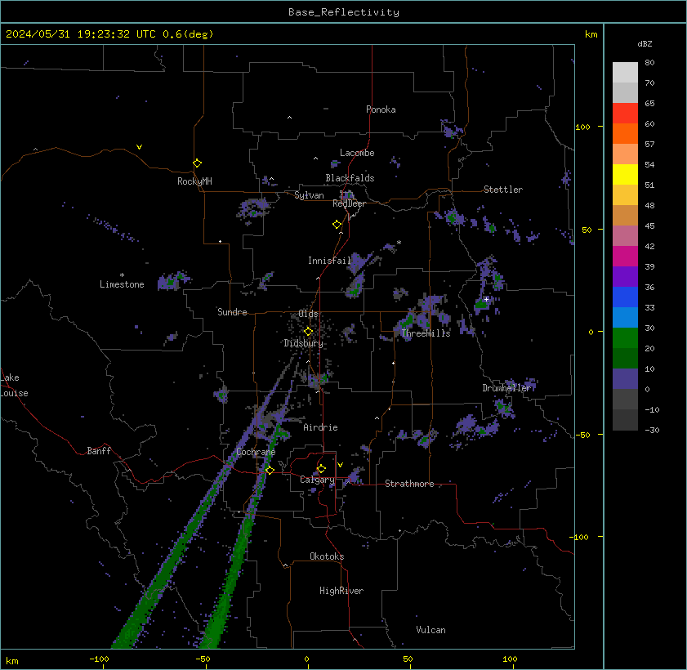Click the km unit label at bottom left

coord(11,661)
